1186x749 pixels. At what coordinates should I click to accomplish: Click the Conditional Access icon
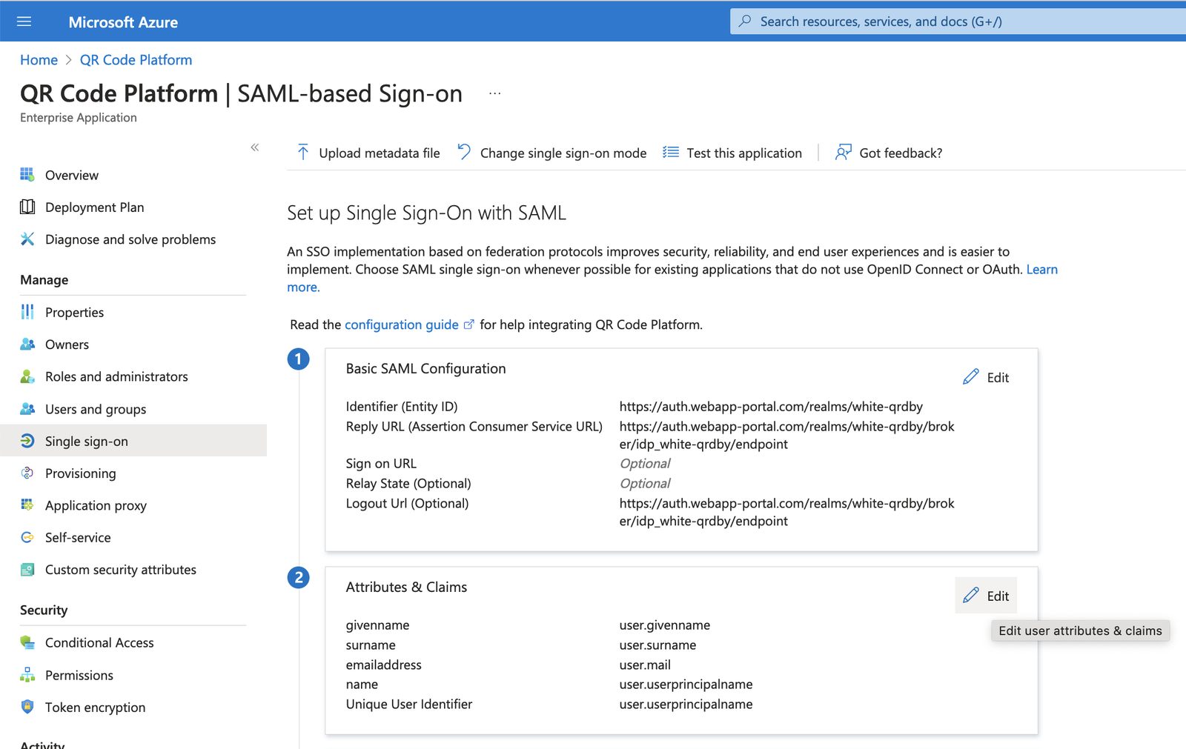coord(27,642)
